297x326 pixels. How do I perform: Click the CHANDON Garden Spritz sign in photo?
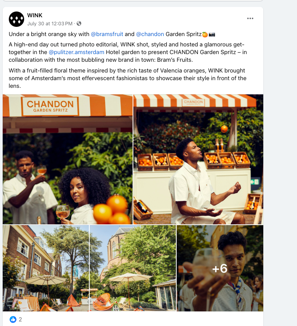click(50, 106)
